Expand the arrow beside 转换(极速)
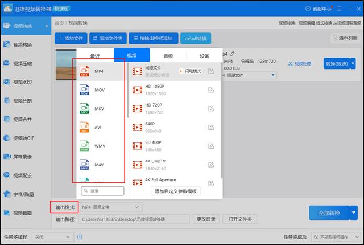 353,63
